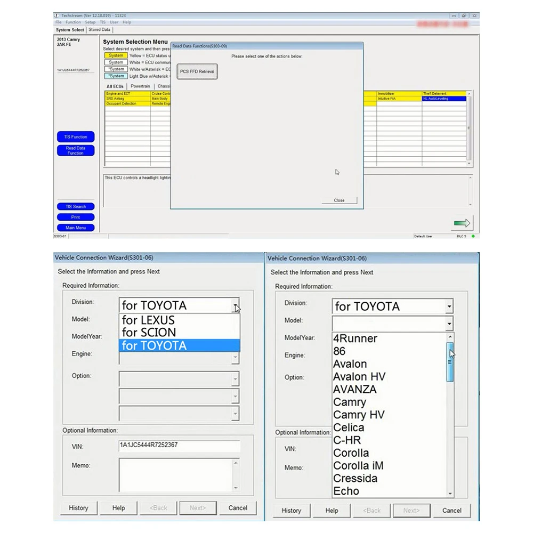Click the green next arrow icon
This screenshot has width=533, height=533.
pos(462,223)
